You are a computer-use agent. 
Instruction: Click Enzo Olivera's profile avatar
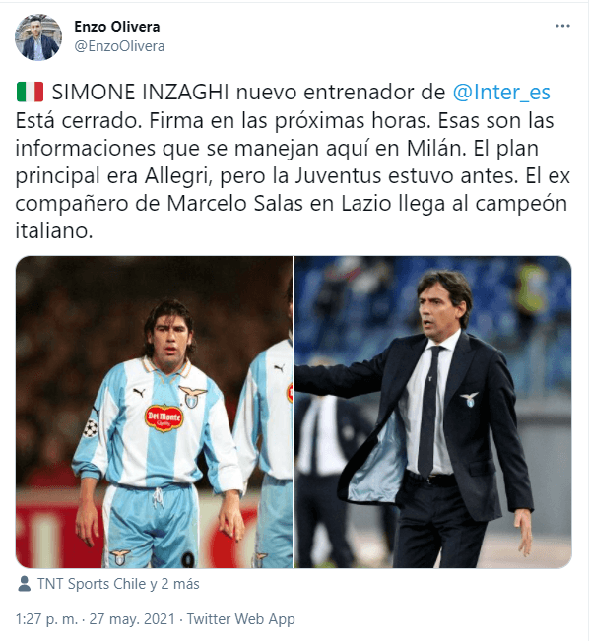(x=38, y=37)
